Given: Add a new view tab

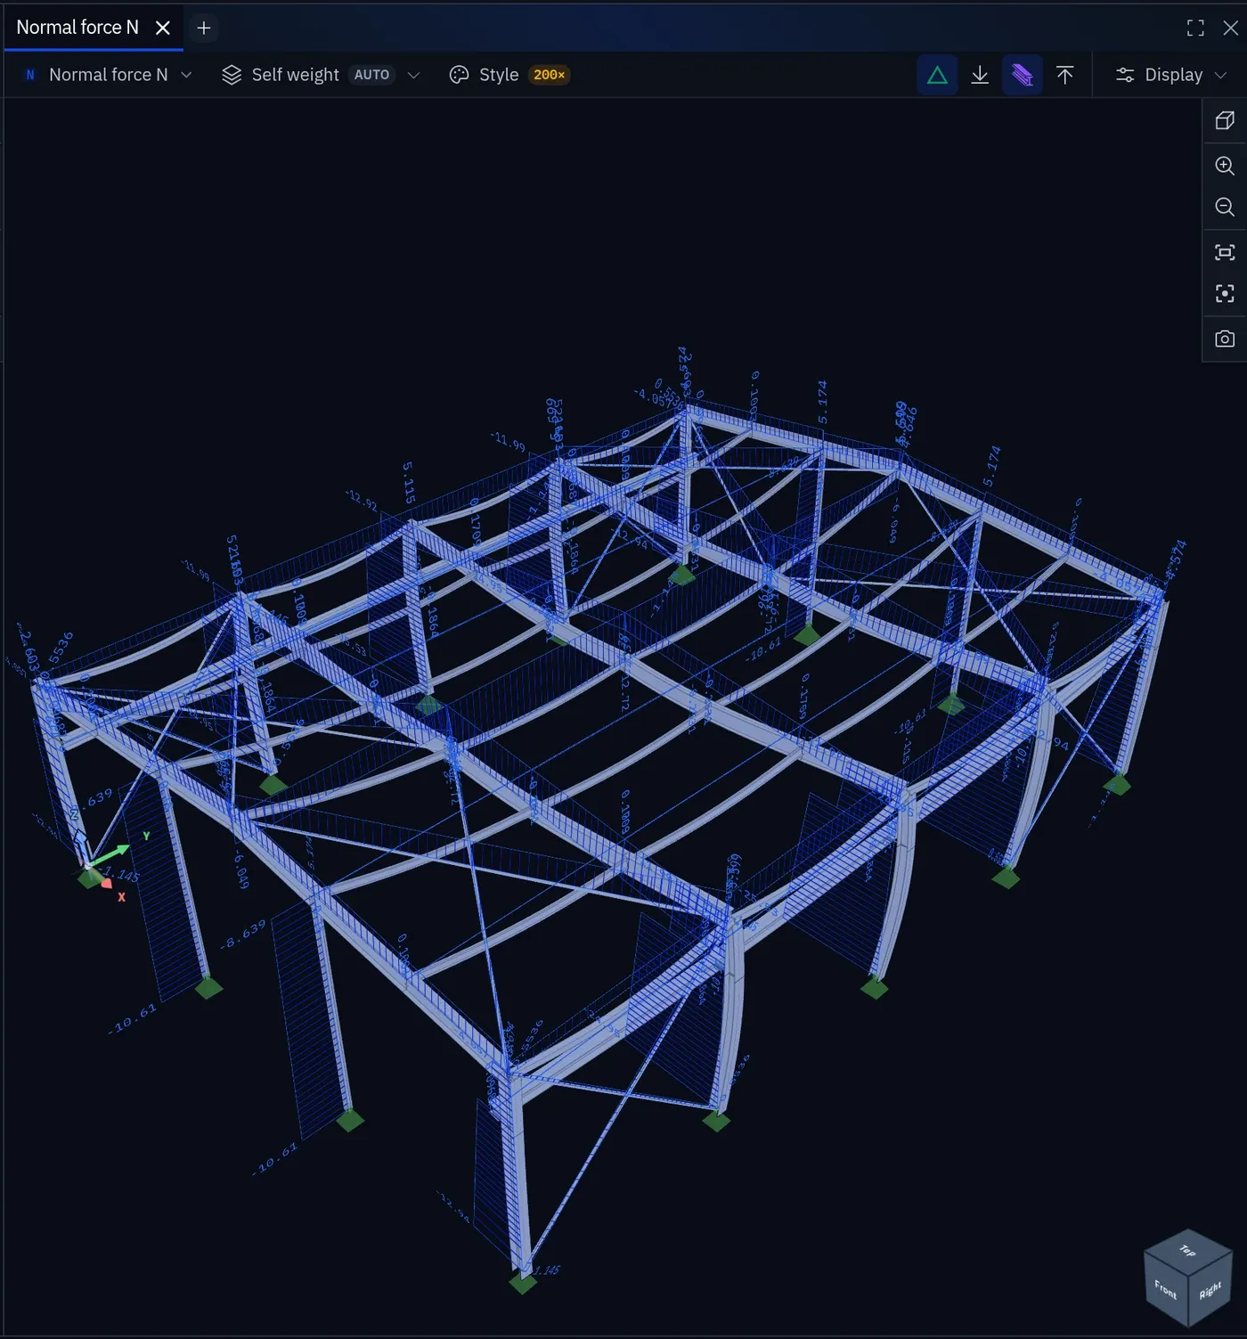Looking at the screenshot, I should coord(204,28).
